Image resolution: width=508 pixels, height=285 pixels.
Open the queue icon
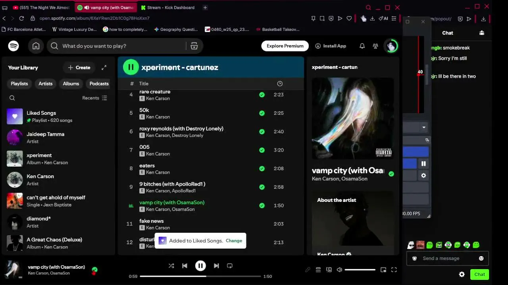pos(318,270)
